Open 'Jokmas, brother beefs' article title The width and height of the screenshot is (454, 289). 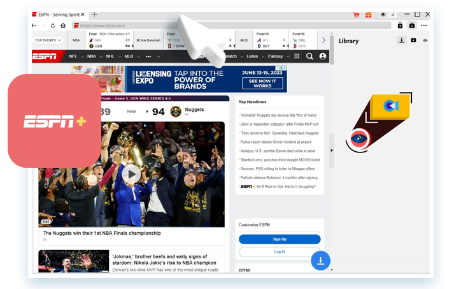164,260
